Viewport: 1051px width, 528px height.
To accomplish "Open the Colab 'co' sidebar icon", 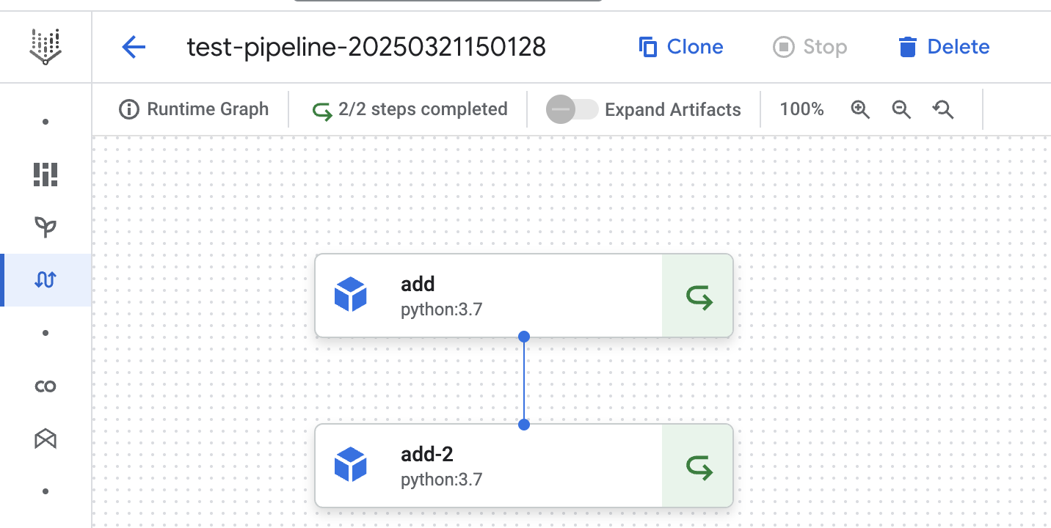I will (46, 386).
